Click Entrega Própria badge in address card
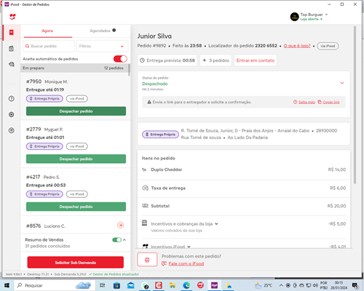The height and width of the screenshot is (291, 364). (160, 135)
